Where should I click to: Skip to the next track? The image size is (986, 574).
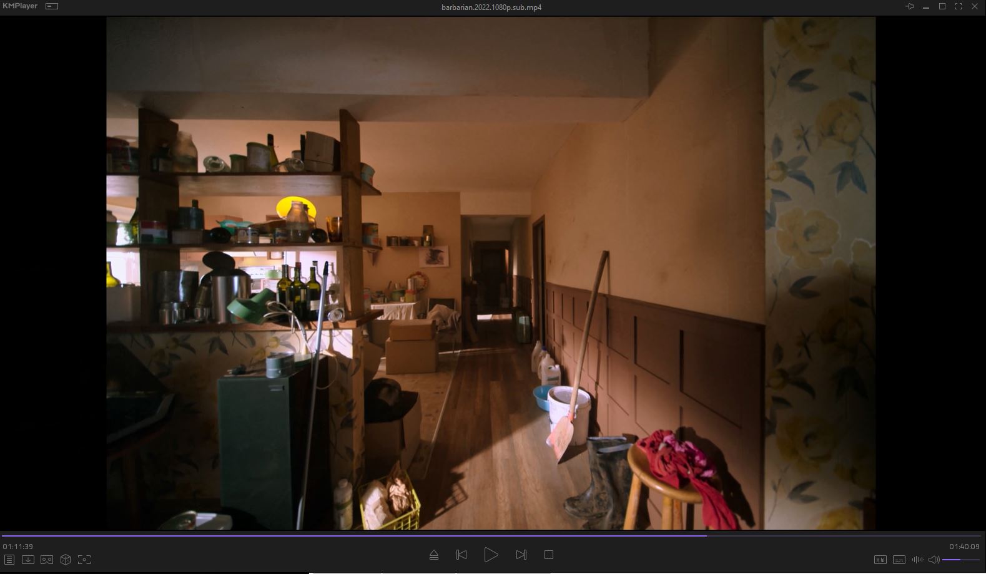pyautogui.click(x=521, y=555)
